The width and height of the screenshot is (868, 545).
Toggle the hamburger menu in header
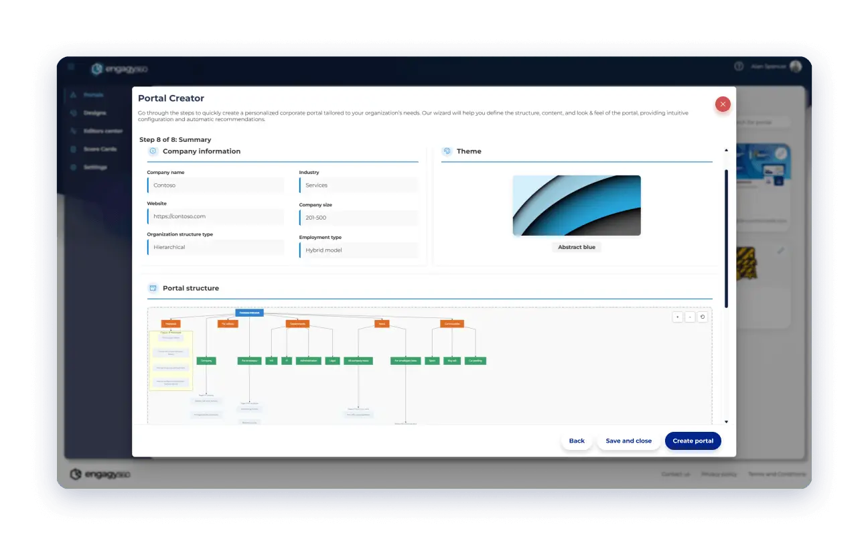tap(71, 66)
